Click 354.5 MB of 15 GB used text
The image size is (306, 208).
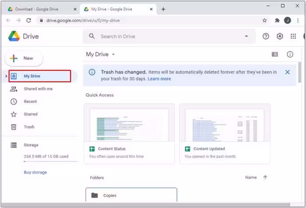pyautogui.click(x=46, y=156)
